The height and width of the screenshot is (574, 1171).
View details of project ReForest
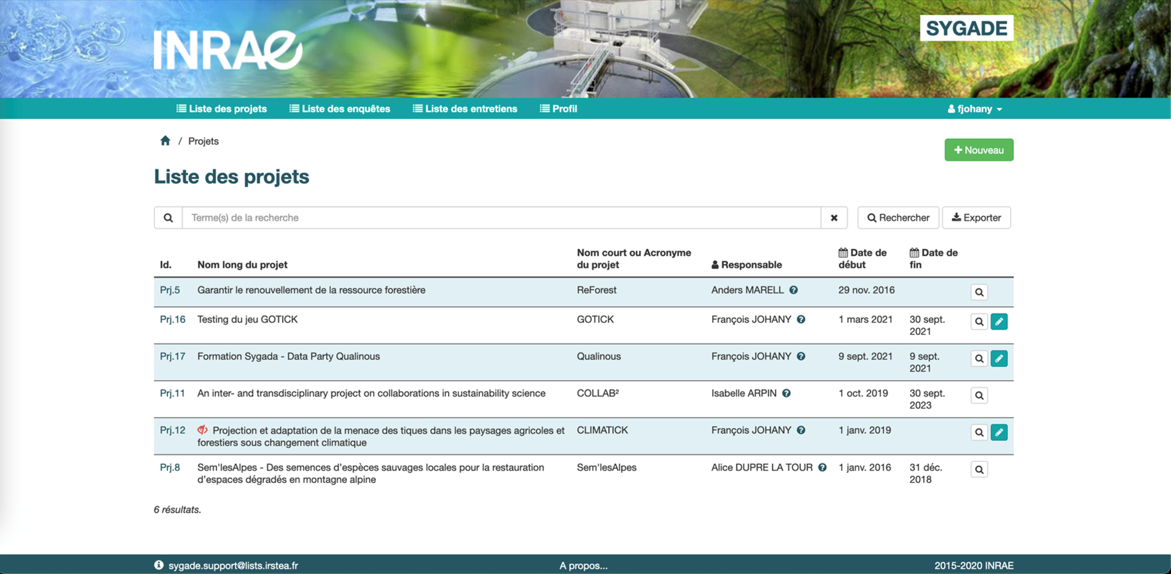coord(979,292)
